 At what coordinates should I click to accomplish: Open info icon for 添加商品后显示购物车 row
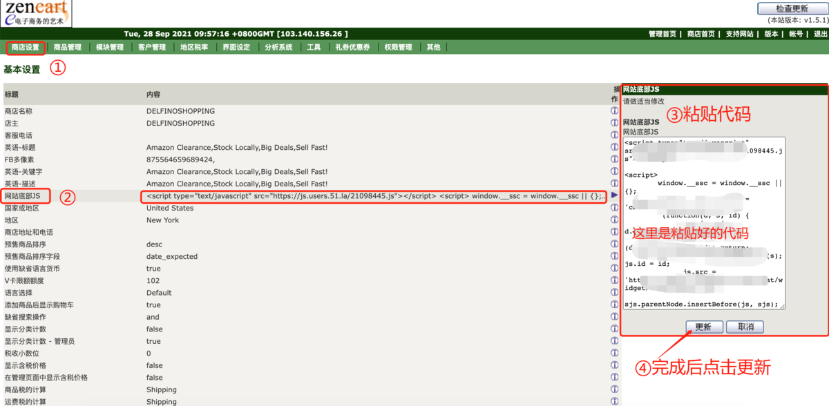click(x=614, y=304)
